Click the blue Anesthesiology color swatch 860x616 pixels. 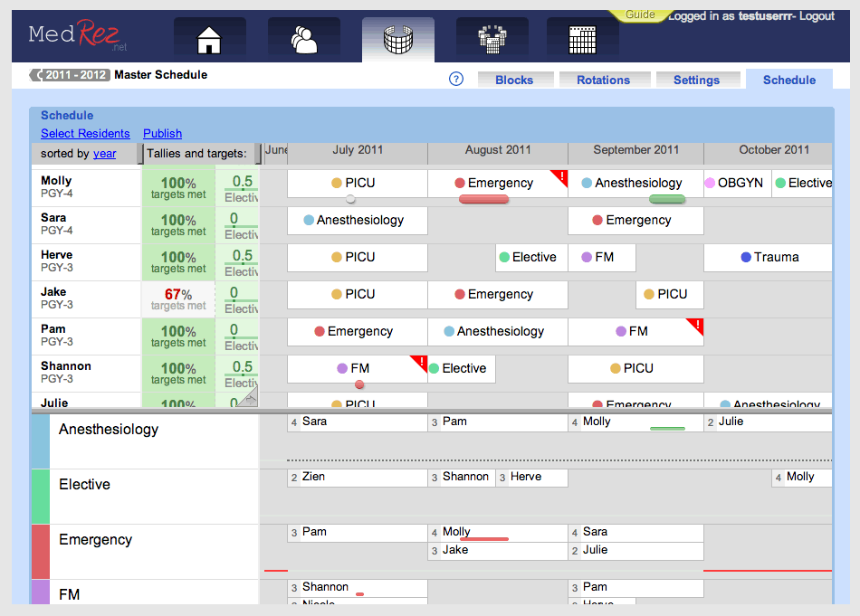pyautogui.click(x=41, y=441)
